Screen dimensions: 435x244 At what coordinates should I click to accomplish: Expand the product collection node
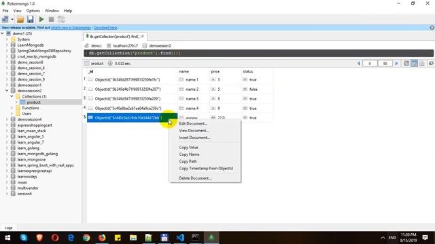pyautogui.click(x=16, y=102)
